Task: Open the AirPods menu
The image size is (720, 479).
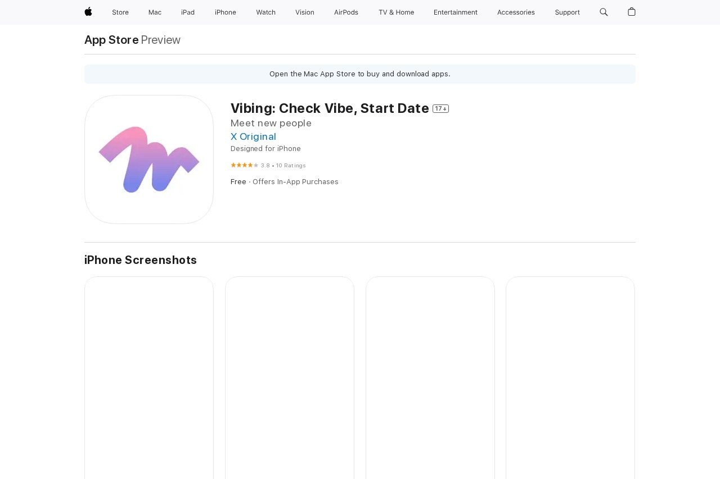Action: coord(346,12)
